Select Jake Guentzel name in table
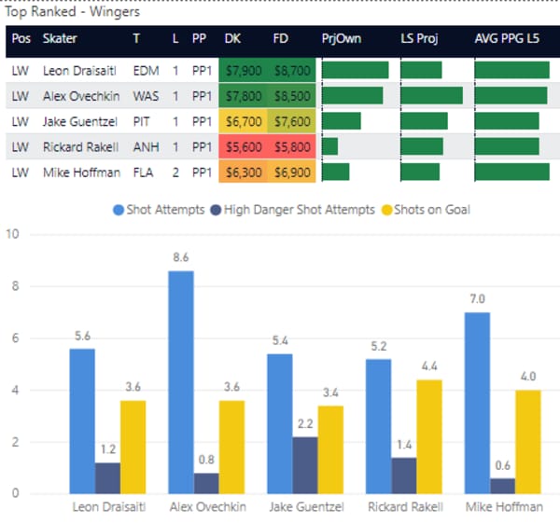Screen dimensions: 560x524 click(x=80, y=121)
